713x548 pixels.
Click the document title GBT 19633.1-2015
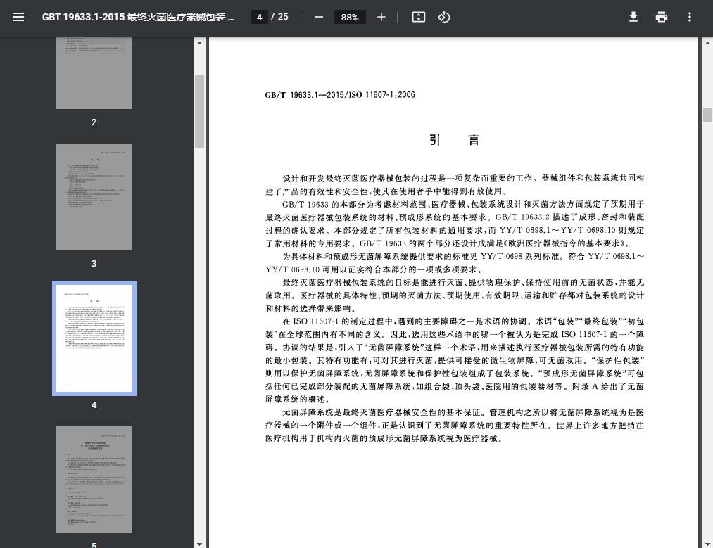[138, 17]
